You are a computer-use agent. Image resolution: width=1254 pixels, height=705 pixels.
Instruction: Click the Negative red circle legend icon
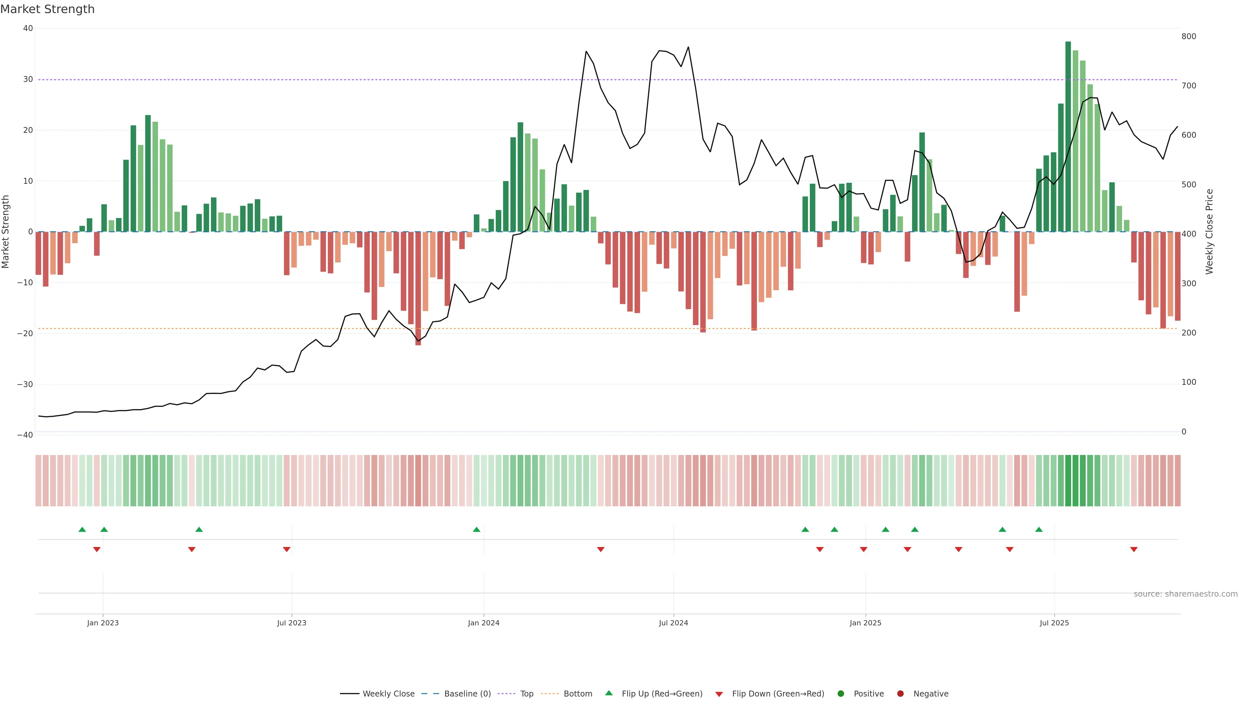(900, 694)
